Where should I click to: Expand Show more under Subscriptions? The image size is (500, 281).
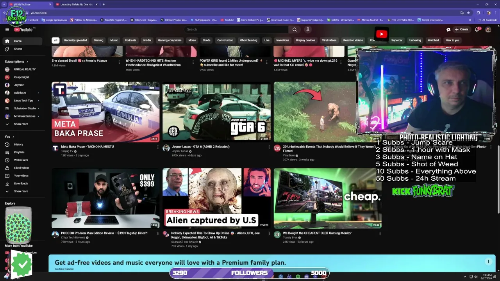pos(23,124)
